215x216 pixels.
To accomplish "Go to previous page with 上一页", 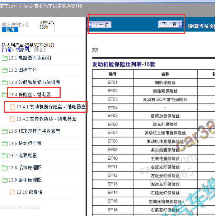I will coord(100,25).
